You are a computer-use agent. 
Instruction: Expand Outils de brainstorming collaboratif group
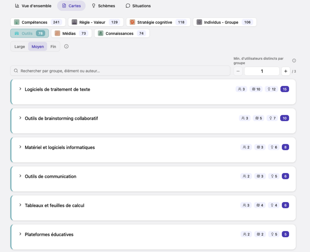(20, 118)
